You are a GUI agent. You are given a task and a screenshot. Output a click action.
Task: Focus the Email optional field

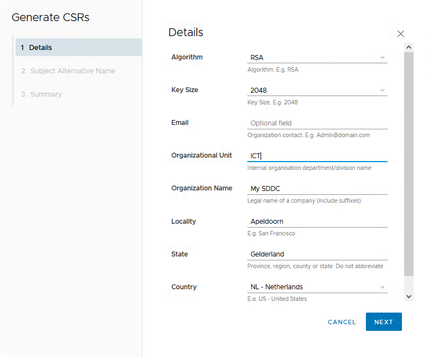[317, 123]
